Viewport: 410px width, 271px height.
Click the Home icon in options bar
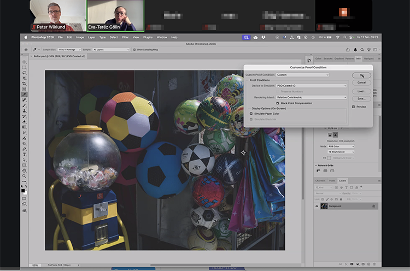click(x=26, y=49)
